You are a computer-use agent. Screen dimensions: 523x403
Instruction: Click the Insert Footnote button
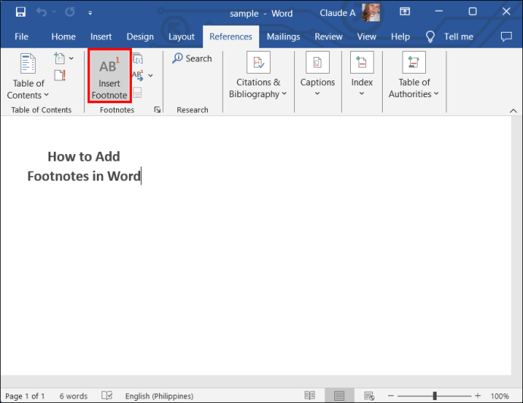[109, 76]
